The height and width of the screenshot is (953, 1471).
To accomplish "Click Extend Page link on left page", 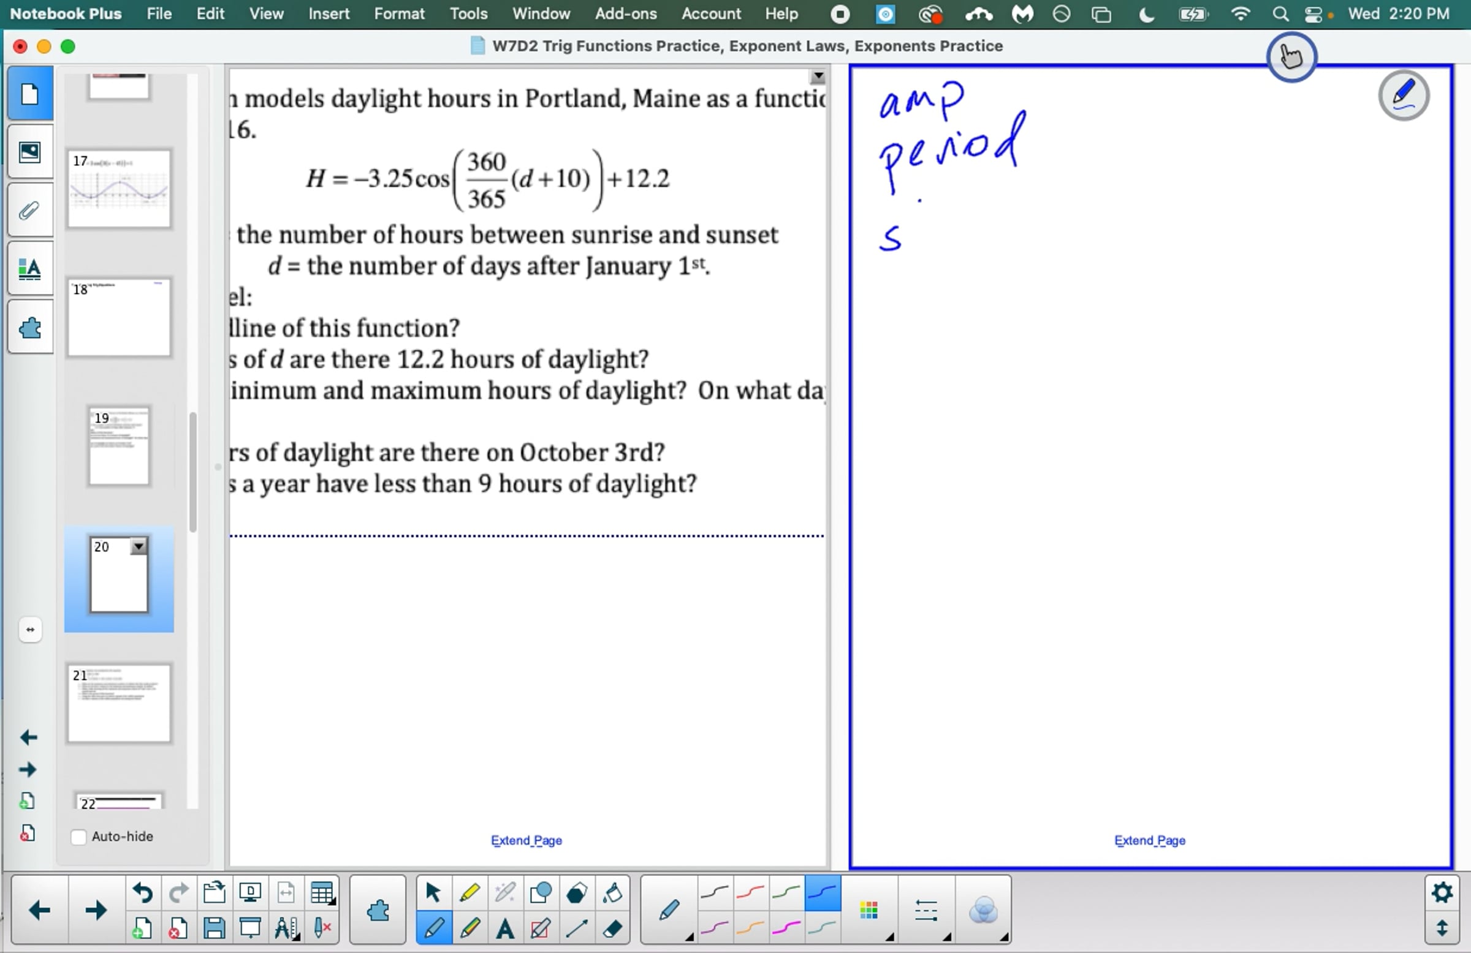I will click(526, 840).
